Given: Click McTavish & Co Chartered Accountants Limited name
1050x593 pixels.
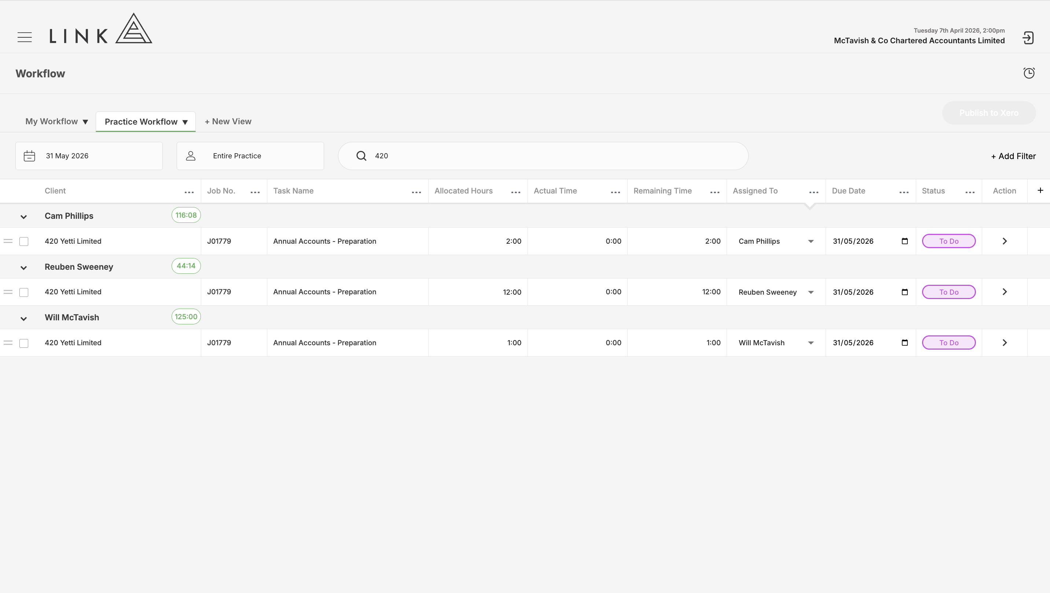Looking at the screenshot, I should pyautogui.click(x=919, y=41).
